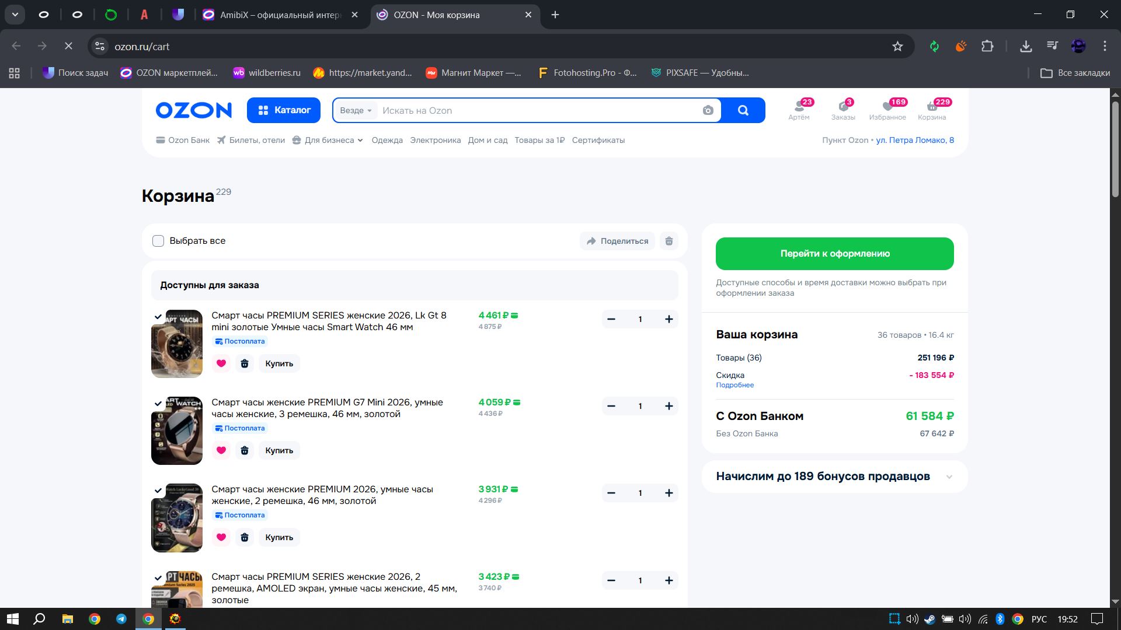Image resolution: width=1121 pixels, height=630 pixels.
Task: Delete the G7 Mini 2026 watch item
Action: pos(245,450)
